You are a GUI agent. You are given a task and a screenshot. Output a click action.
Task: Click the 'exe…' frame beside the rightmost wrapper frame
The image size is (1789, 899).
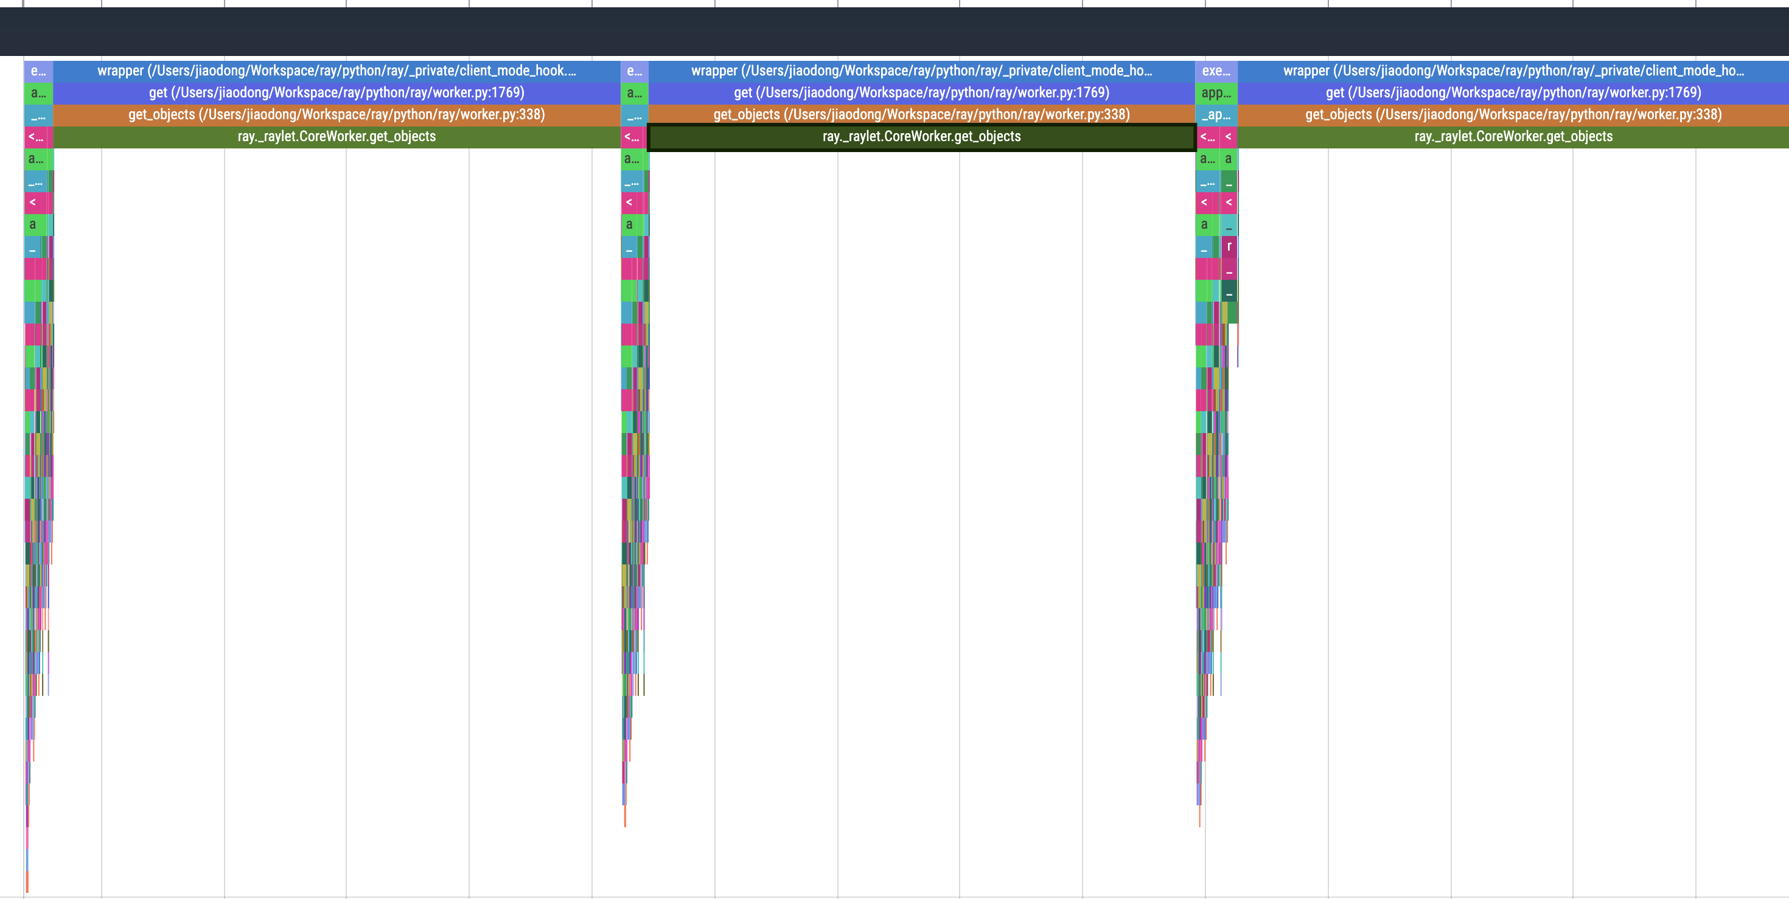tap(1217, 70)
